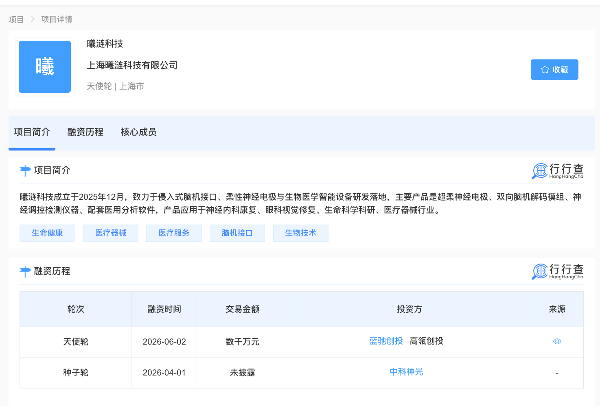Image resolution: width=600 pixels, height=406 pixels.
Task: Select the 生命健康 tag
Action: click(x=47, y=233)
